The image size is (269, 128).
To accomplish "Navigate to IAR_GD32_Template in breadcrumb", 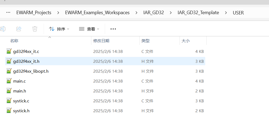I will (198, 13).
